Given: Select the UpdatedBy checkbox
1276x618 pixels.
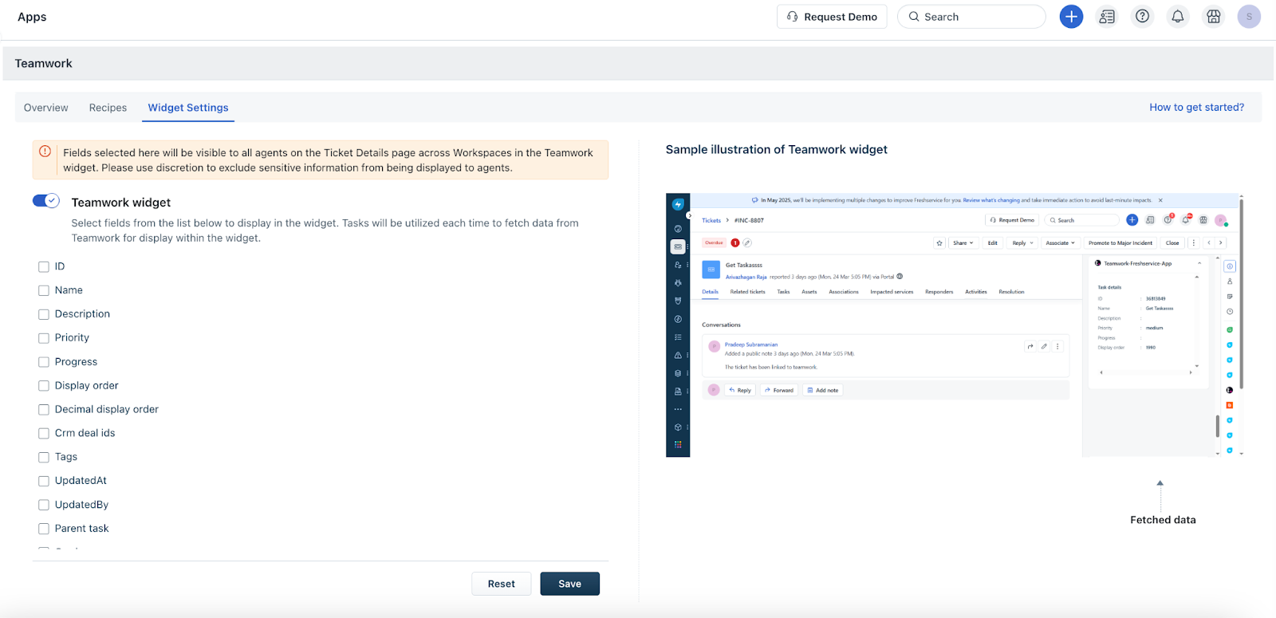Looking at the screenshot, I should tap(44, 506).
